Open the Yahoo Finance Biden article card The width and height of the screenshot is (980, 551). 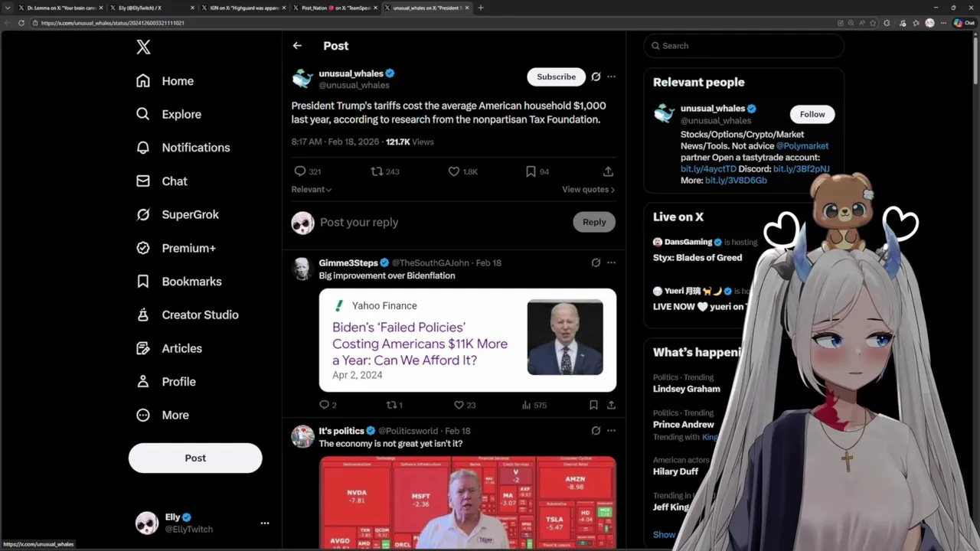(x=468, y=340)
